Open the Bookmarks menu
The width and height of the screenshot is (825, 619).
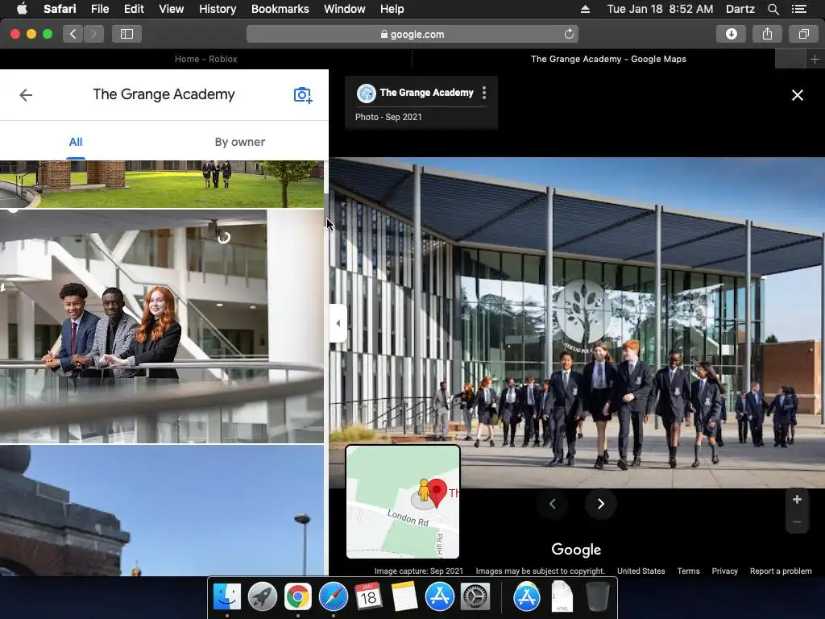point(280,9)
